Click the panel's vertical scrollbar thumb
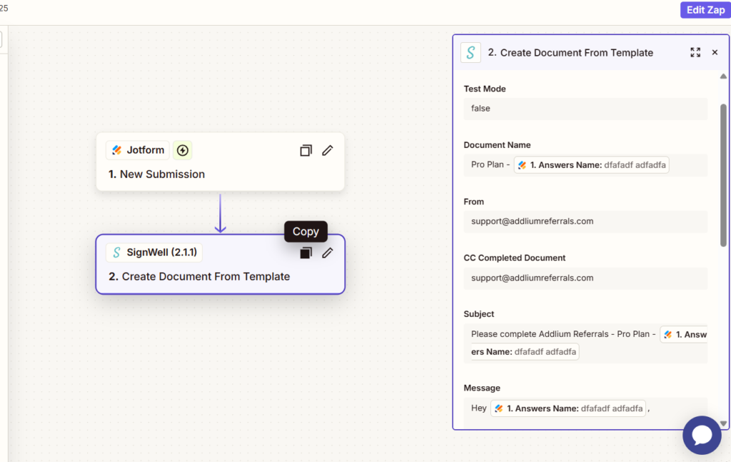731x462 pixels. [x=723, y=175]
